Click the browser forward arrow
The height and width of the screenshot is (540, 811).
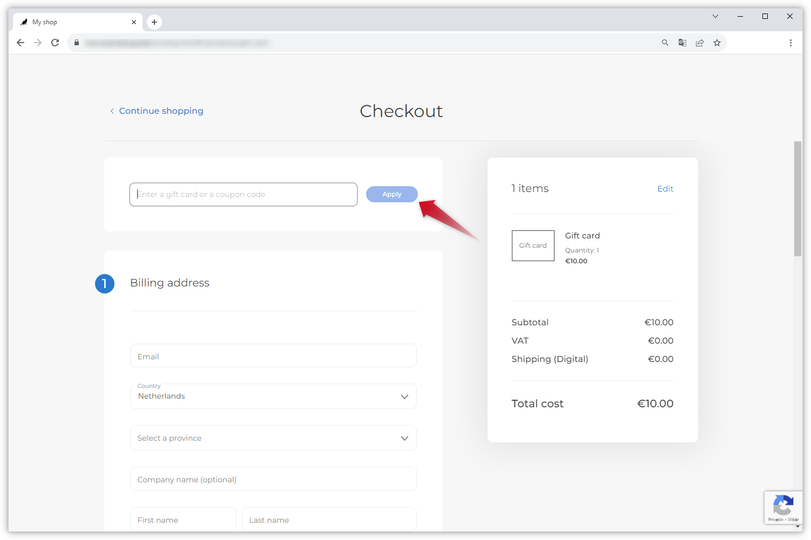(38, 43)
